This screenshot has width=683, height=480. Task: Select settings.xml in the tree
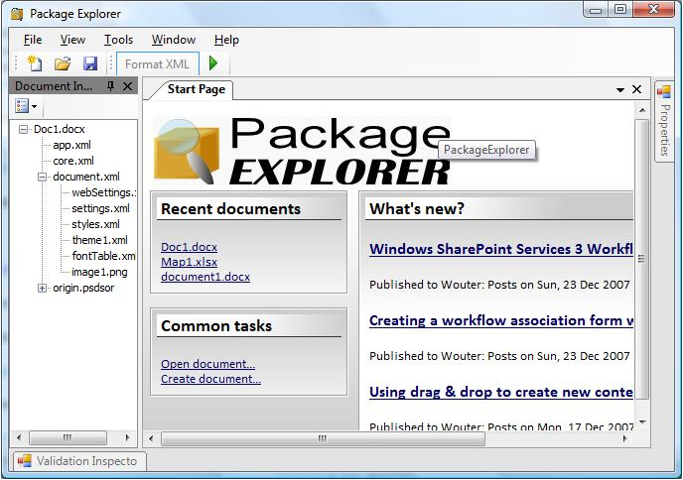click(x=100, y=208)
